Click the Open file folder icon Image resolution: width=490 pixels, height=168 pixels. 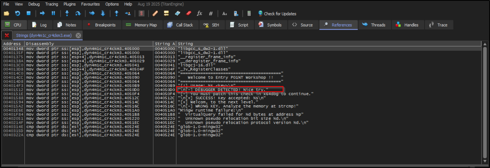(x=6, y=14)
